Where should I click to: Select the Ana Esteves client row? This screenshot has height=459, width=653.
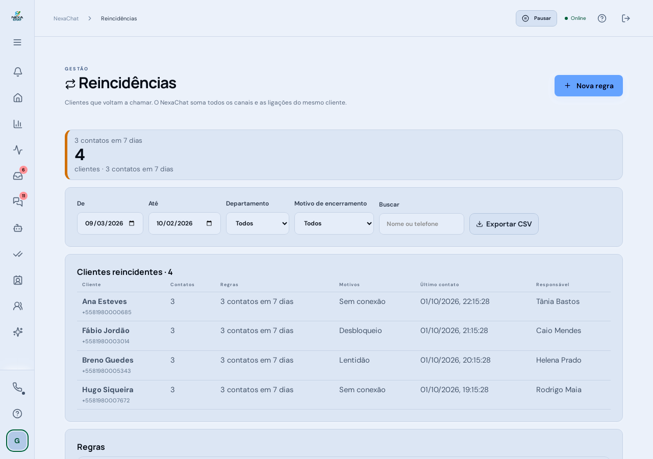(344, 307)
